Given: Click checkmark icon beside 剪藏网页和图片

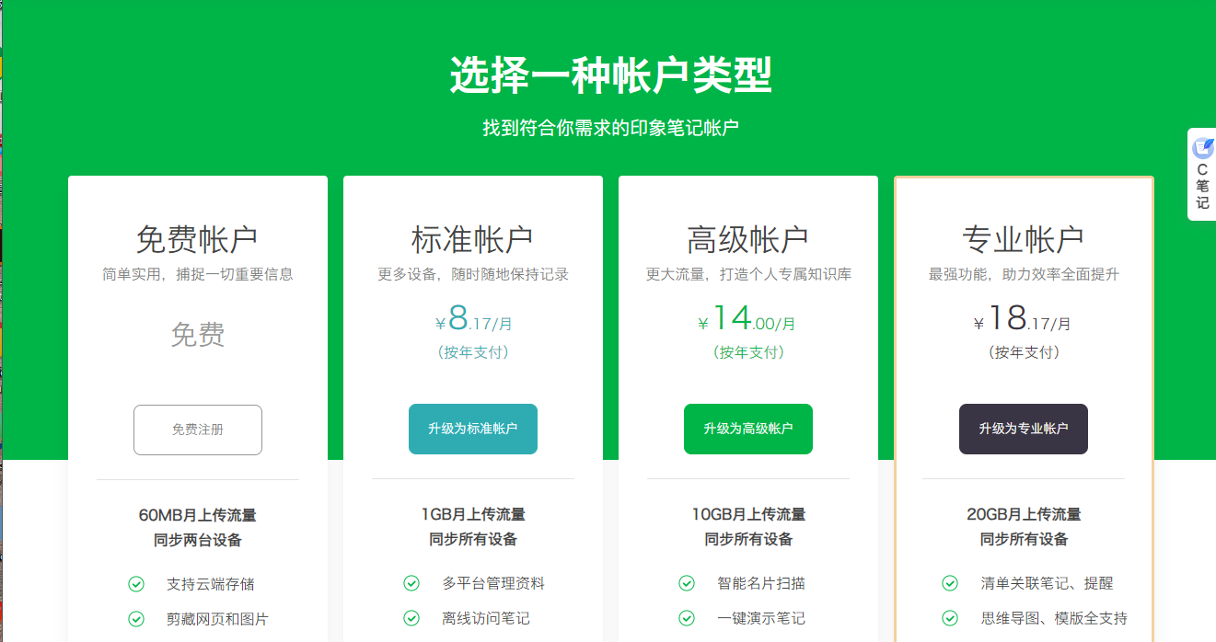Looking at the screenshot, I should pos(136,619).
